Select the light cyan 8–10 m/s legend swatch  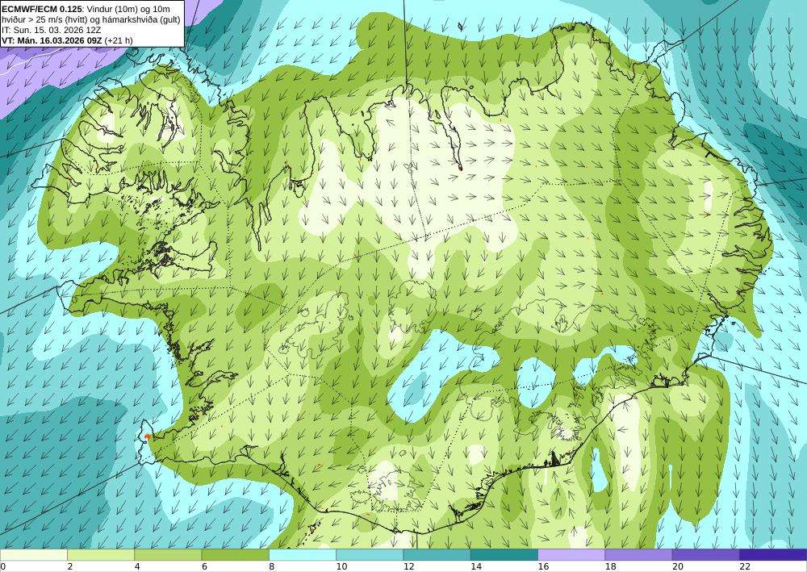[303, 555]
